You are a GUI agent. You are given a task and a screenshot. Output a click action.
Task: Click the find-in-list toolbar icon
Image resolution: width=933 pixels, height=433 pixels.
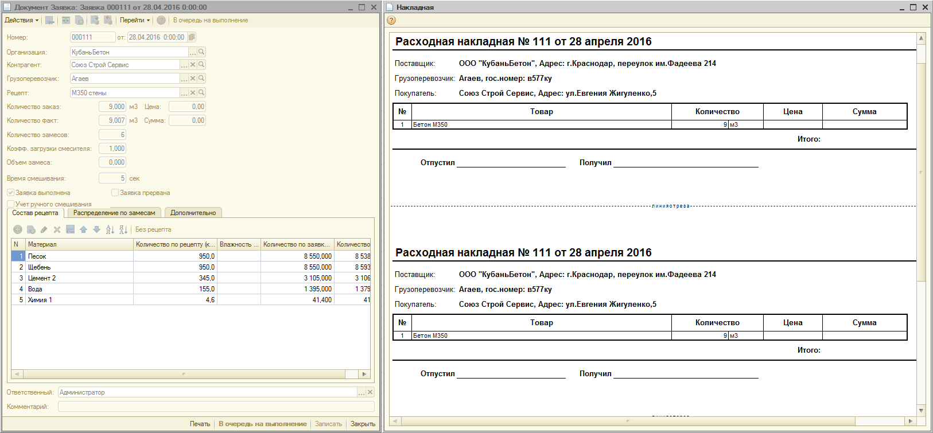click(x=50, y=20)
